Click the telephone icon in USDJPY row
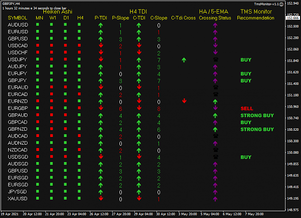The image size is (301, 218). [x=216, y=60]
